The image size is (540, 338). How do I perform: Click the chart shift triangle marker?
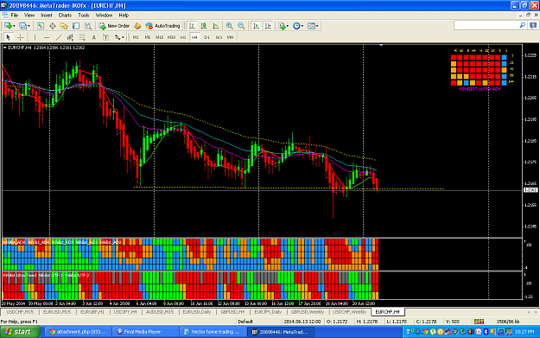(381, 45)
